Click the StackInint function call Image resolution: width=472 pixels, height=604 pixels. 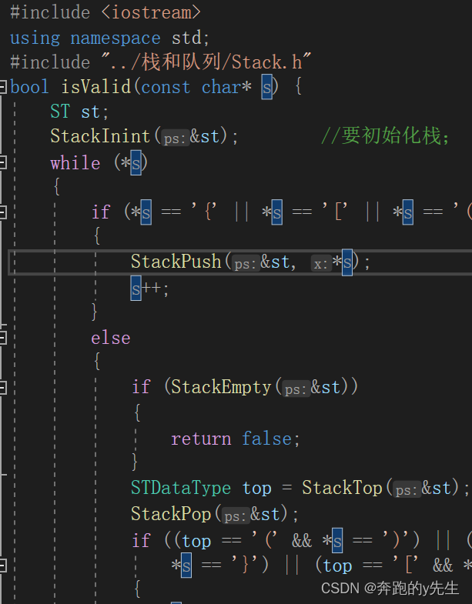[x=100, y=136]
